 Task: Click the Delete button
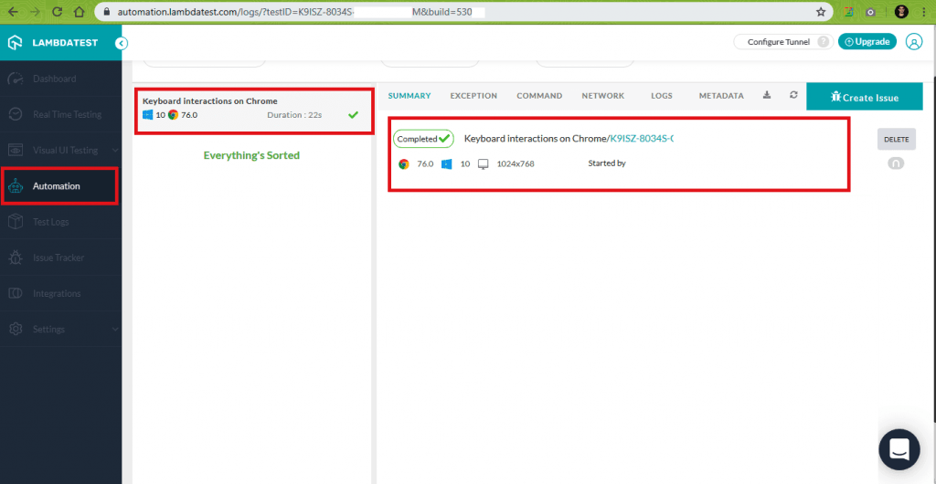pyautogui.click(x=896, y=139)
